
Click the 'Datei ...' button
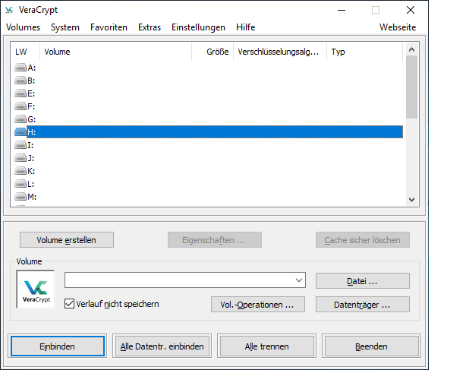[x=363, y=281]
